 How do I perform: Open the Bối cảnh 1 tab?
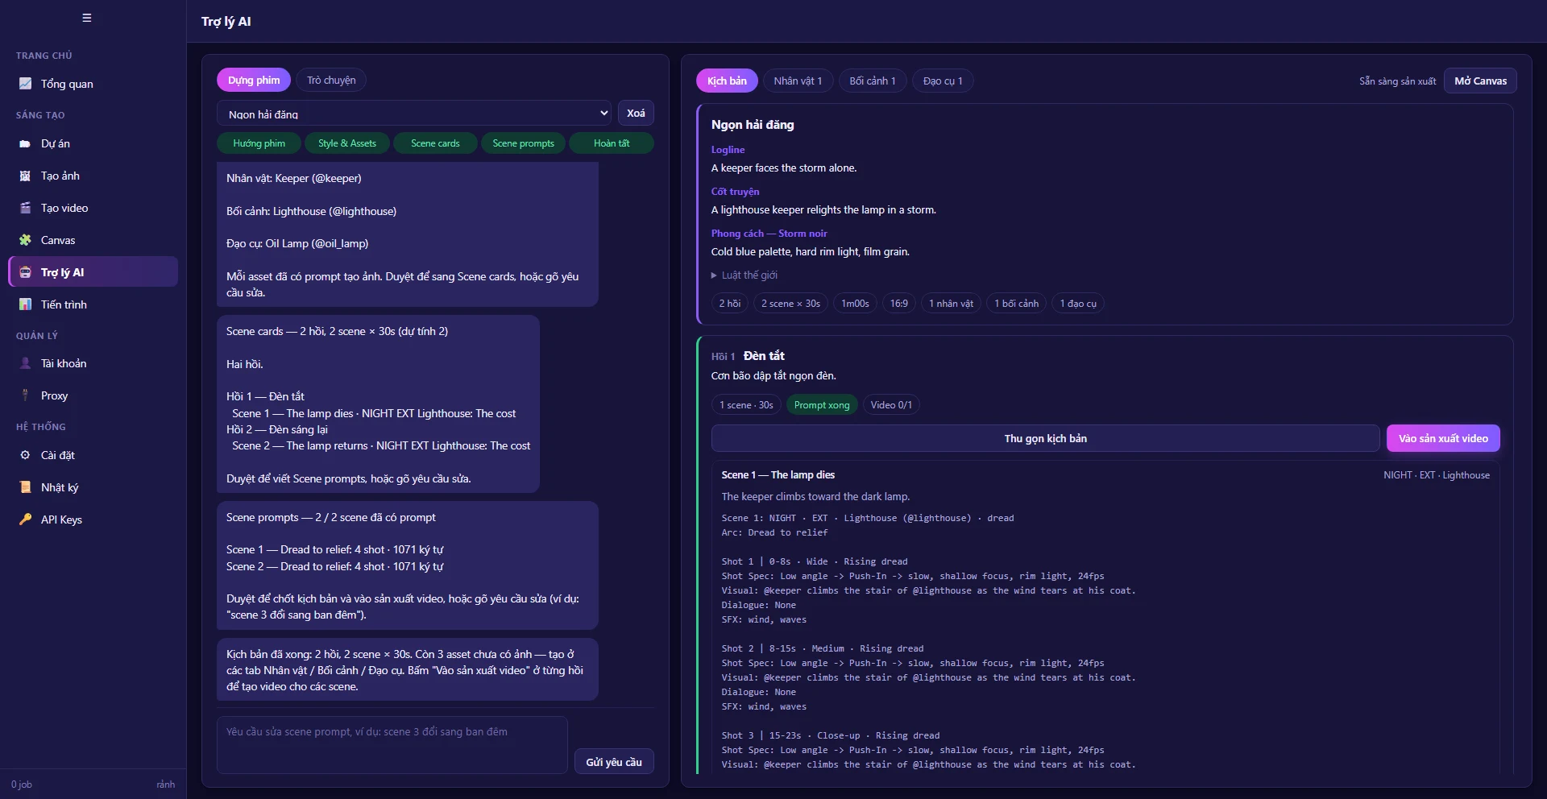[x=873, y=81]
